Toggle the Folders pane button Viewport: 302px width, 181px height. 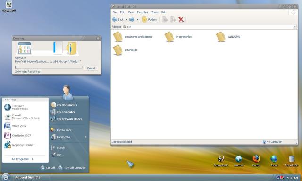[149, 19]
